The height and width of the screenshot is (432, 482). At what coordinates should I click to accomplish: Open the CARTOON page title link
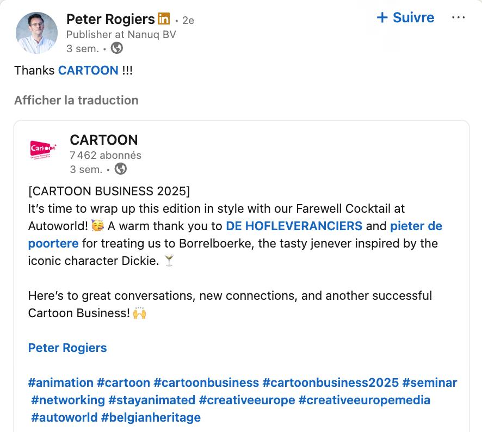[x=104, y=140]
